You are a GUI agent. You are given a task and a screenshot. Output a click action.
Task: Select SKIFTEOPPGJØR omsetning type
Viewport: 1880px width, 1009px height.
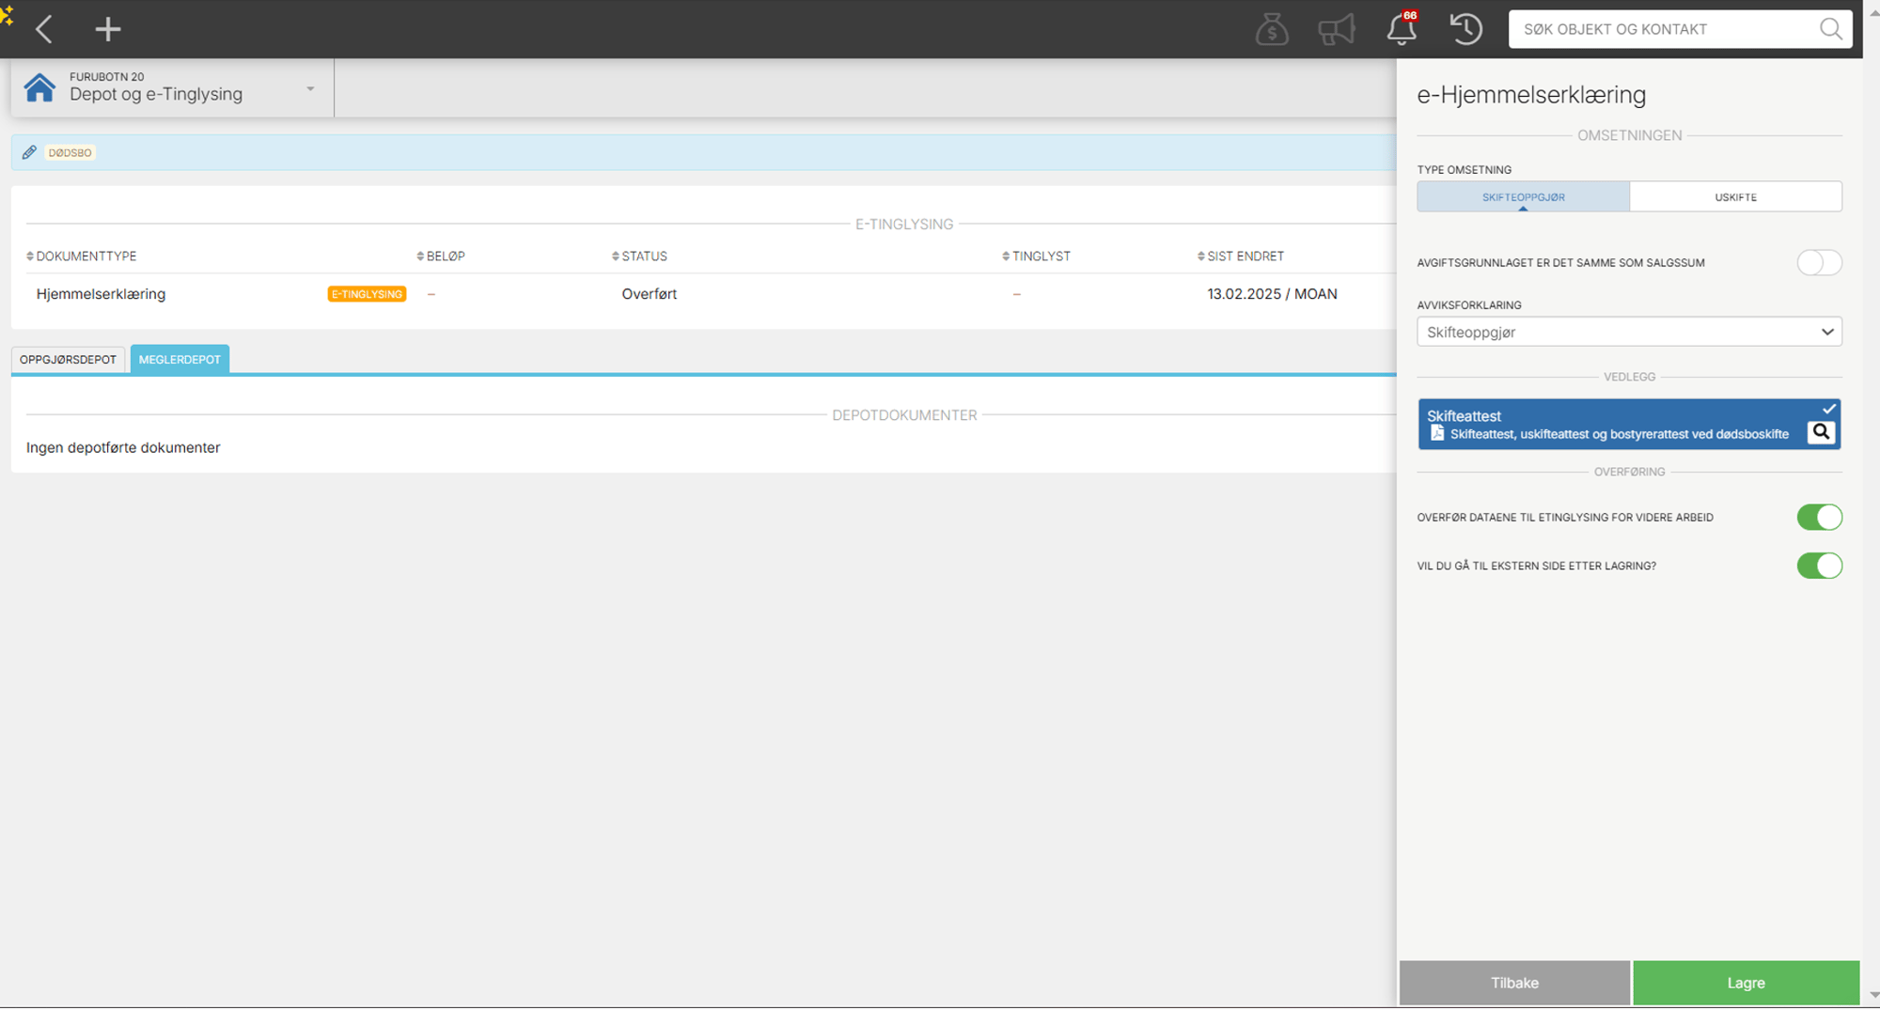point(1523,197)
